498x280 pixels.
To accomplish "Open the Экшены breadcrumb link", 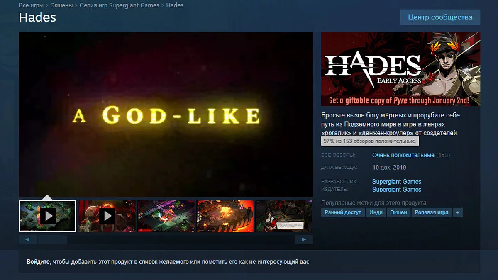I will [61, 5].
